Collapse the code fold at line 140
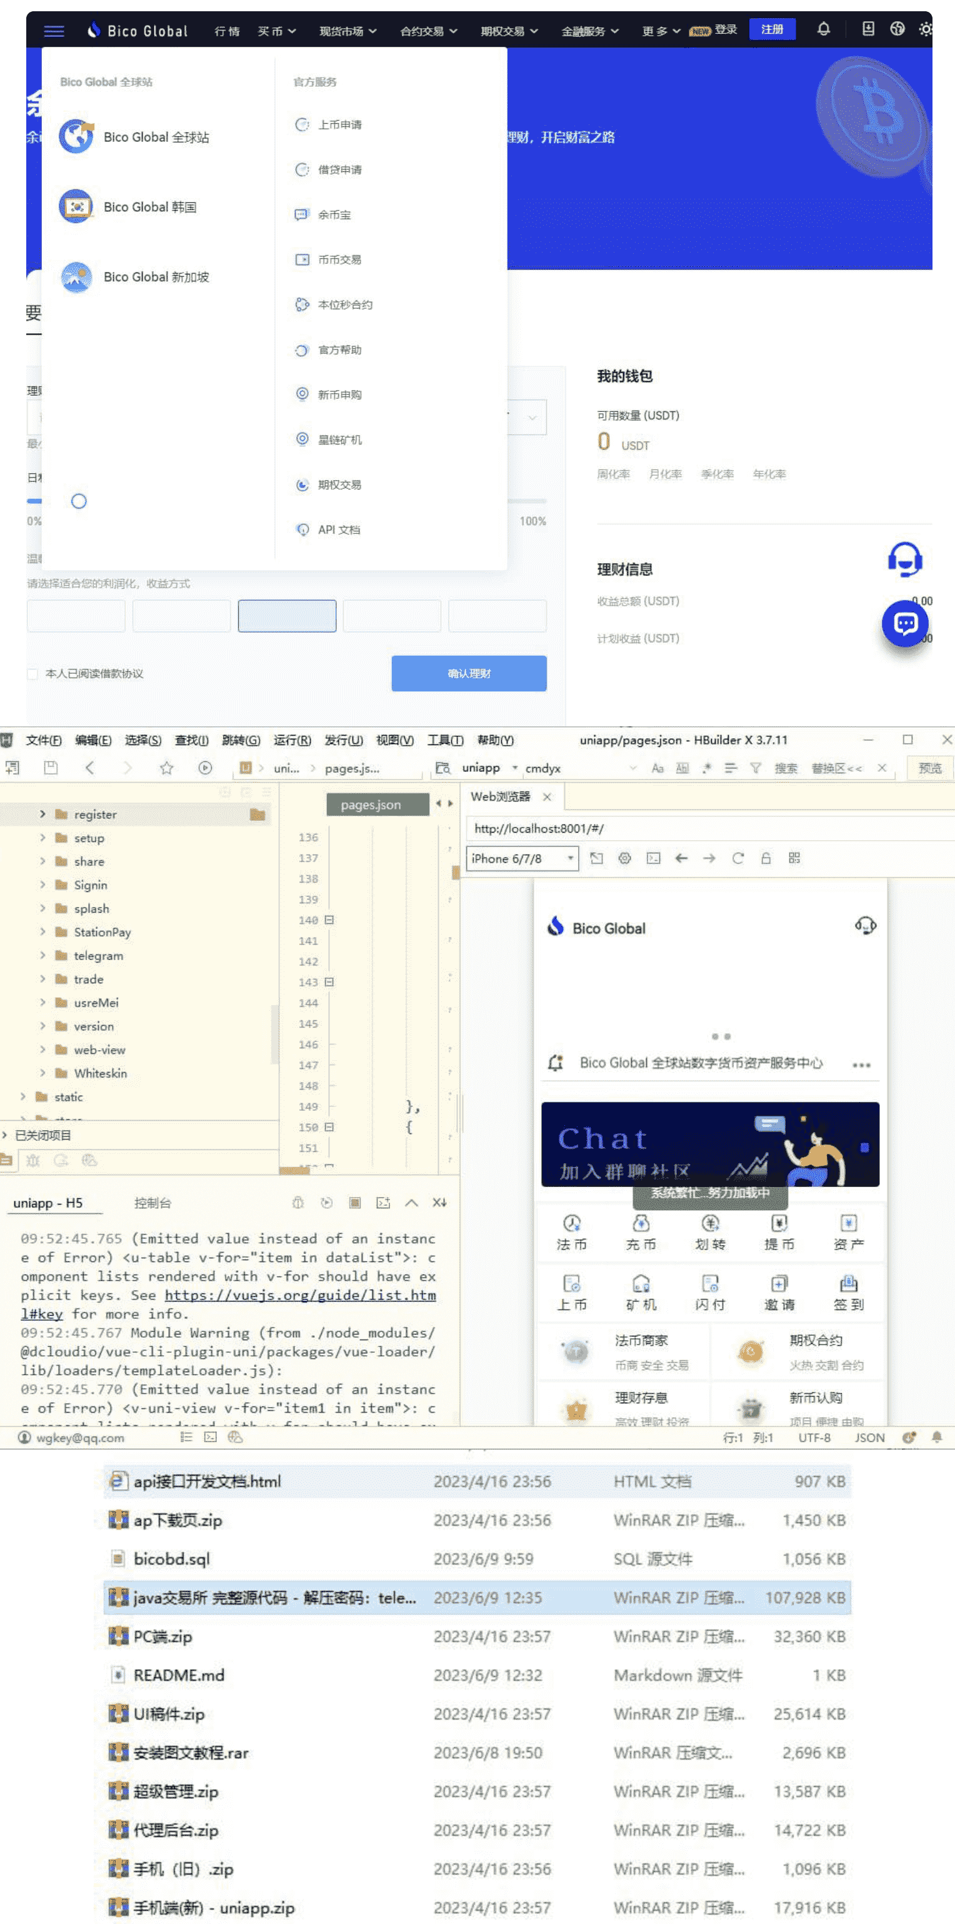The width and height of the screenshot is (955, 1924). coord(329,920)
